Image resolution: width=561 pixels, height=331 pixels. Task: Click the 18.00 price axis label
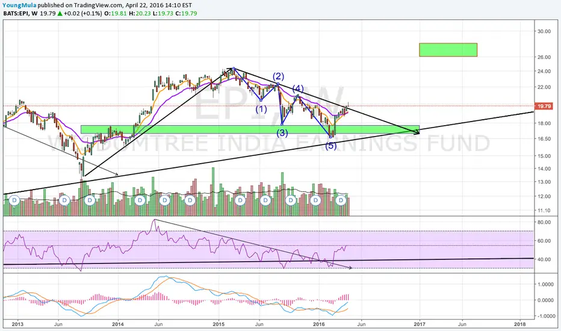[x=544, y=123]
